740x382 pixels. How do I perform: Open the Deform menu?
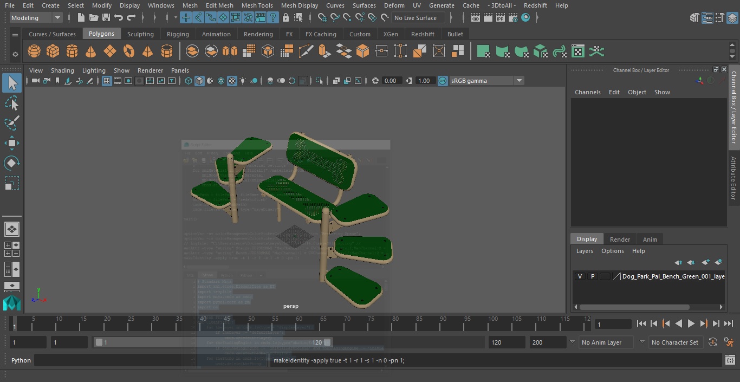(x=394, y=5)
